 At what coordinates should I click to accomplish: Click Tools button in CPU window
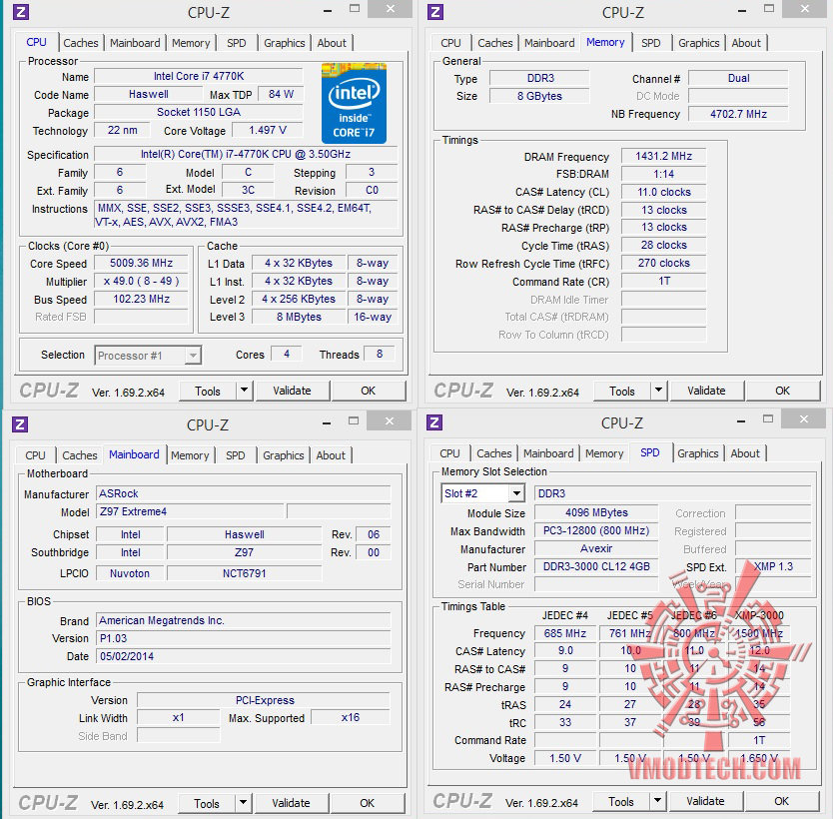tap(207, 391)
